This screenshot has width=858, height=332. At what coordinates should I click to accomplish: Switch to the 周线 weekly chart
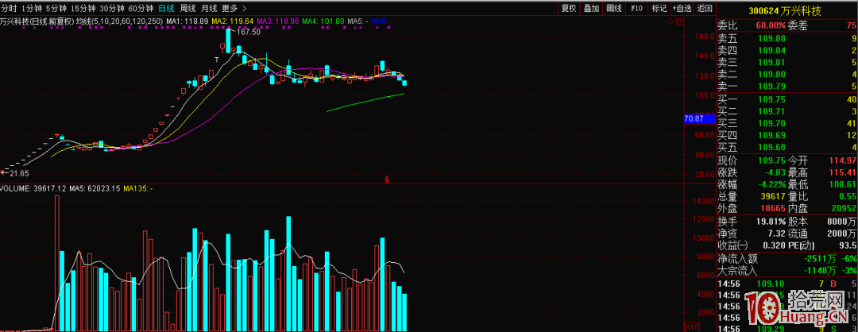pos(187,8)
